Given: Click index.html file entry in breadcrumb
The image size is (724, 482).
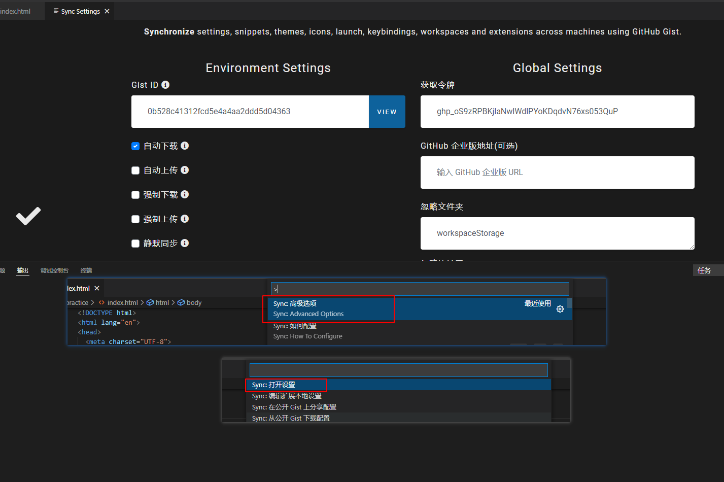Looking at the screenshot, I should [x=118, y=302].
